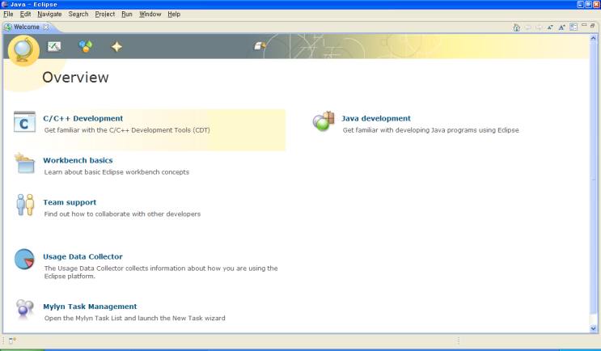601x351 pixels.
Task: Open the Team support link
Action: [70, 202]
